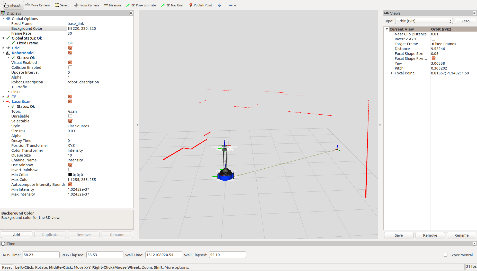Click the Add display button
The width and height of the screenshot is (477, 271).
17,235
